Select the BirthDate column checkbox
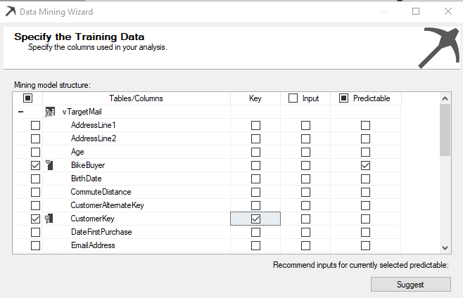463x298 pixels. tap(35, 179)
